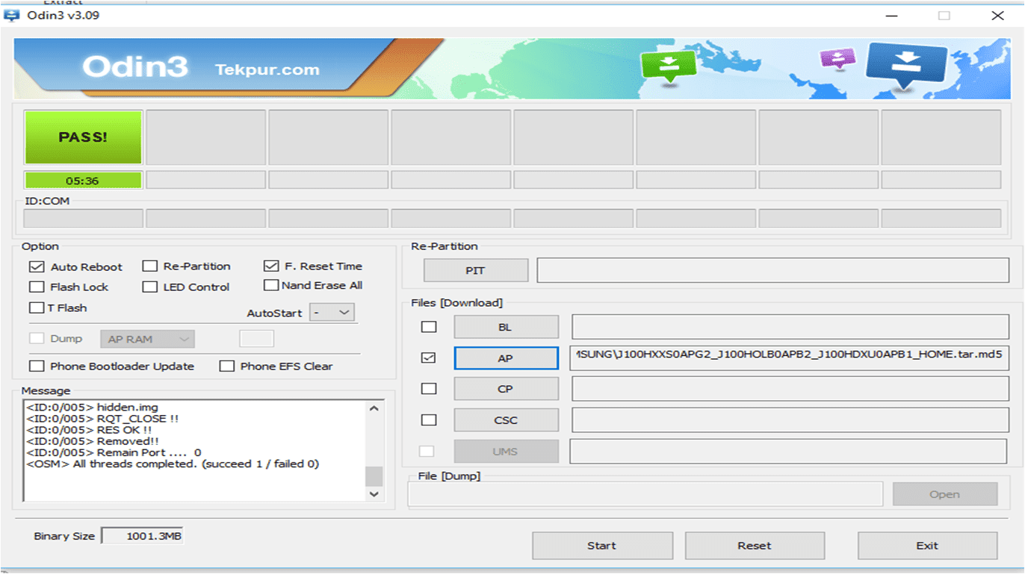Click the "All threads completed" log line
The image size is (1025, 574).
[x=173, y=464]
